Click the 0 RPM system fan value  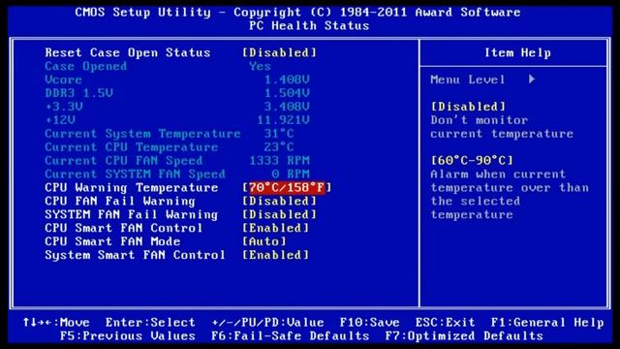click(291, 174)
